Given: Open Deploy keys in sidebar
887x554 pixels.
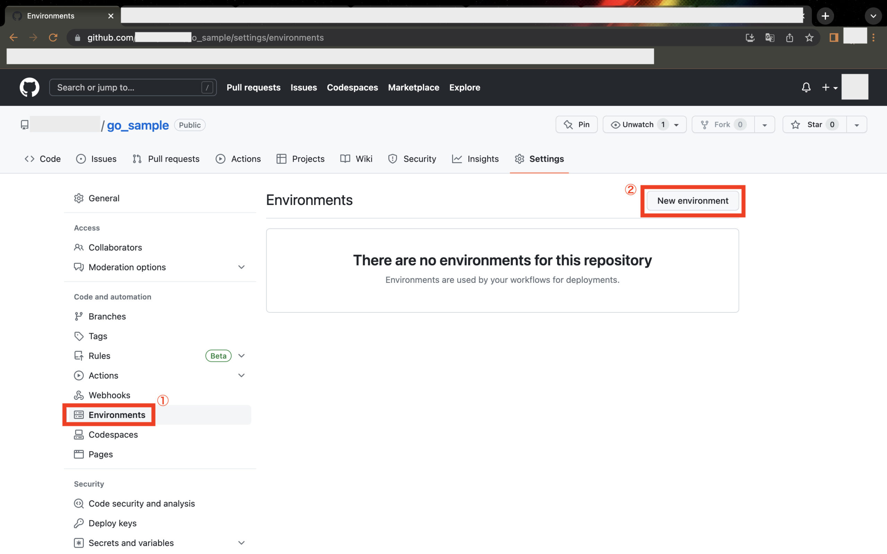Looking at the screenshot, I should click(112, 523).
